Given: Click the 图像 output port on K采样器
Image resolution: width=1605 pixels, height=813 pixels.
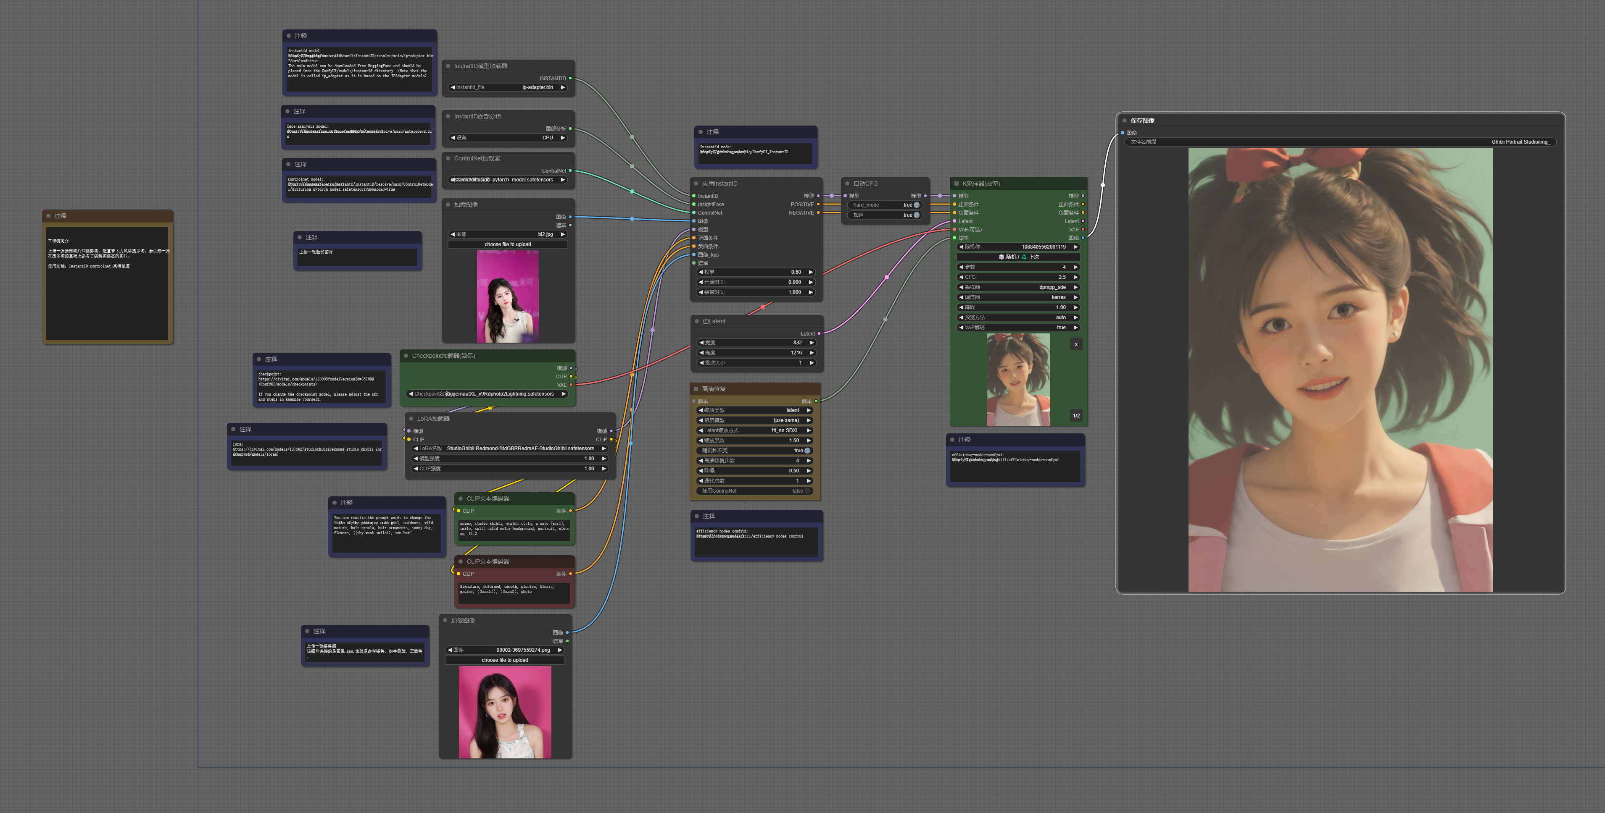Looking at the screenshot, I should tap(1083, 238).
